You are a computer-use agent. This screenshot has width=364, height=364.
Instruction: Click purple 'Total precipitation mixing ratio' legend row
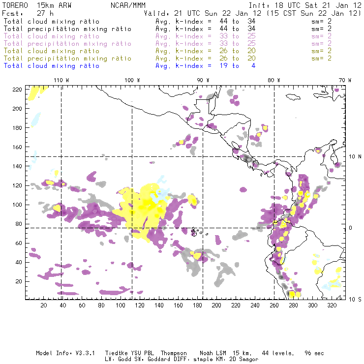(x=168, y=44)
